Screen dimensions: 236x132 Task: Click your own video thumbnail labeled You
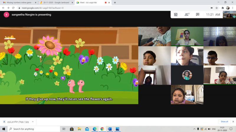(x=230, y=14)
